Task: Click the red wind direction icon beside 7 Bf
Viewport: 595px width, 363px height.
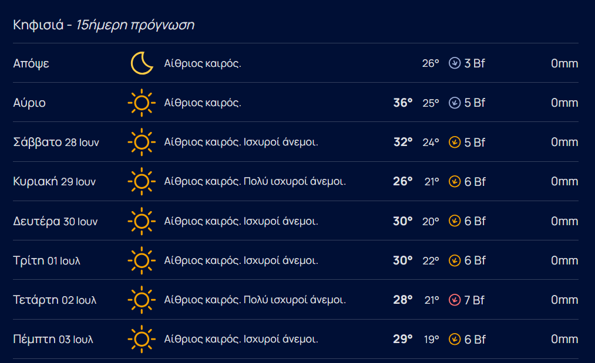Action: coord(455,300)
